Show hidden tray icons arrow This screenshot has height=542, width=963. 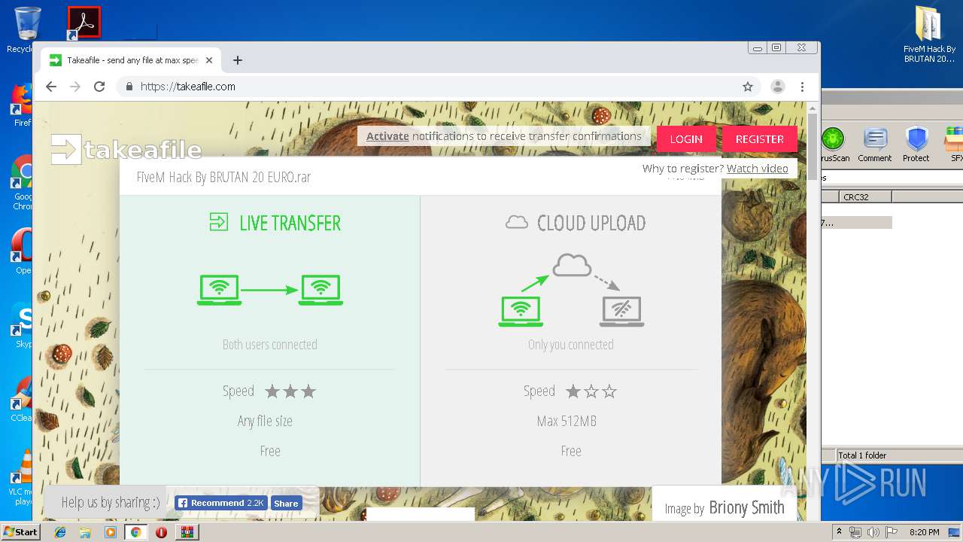click(x=839, y=532)
